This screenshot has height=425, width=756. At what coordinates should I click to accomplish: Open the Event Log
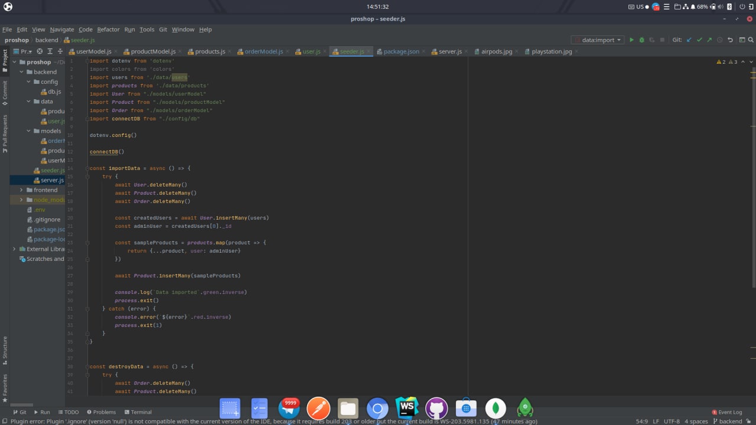(726, 412)
